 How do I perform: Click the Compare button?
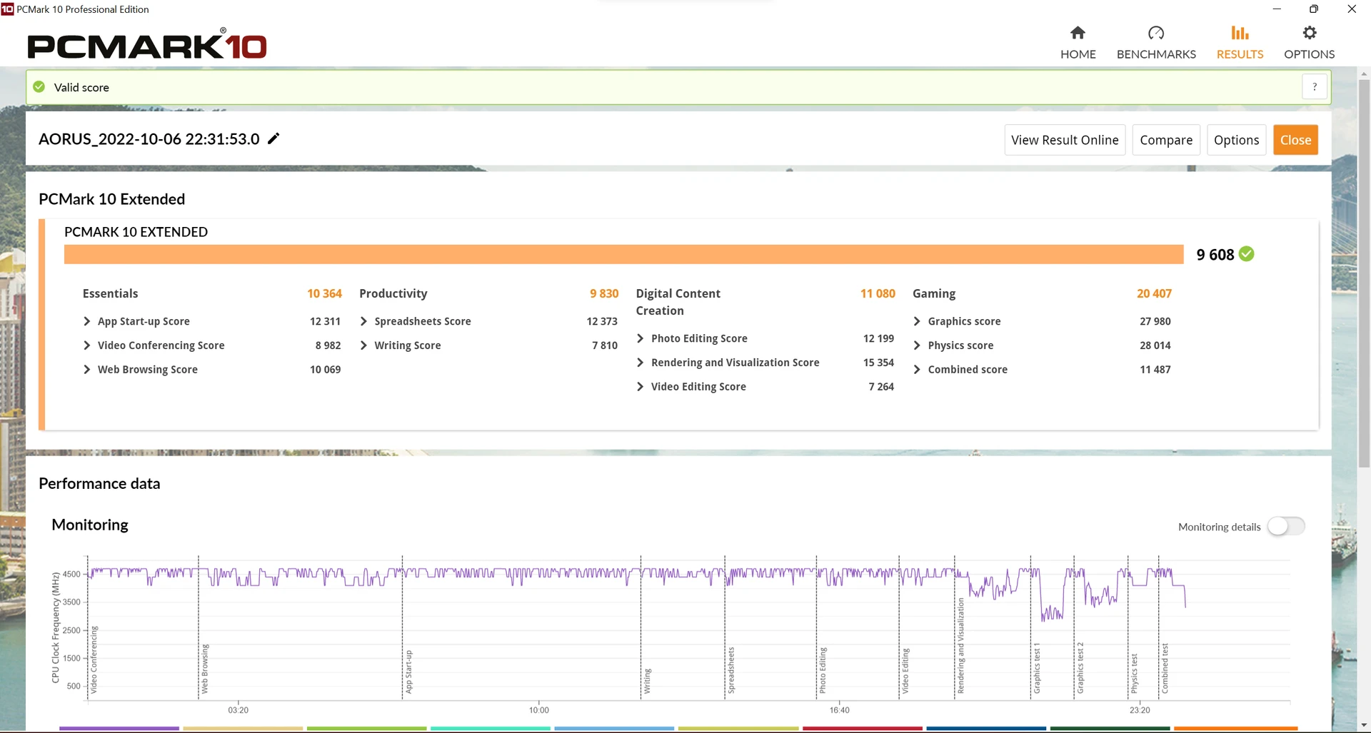click(x=1166, y=140)
